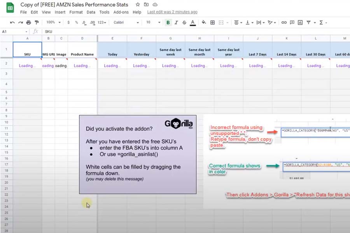This screenshot has width=350, height=233.
Task: Click the document title to rename
Action: click(74, 4)
